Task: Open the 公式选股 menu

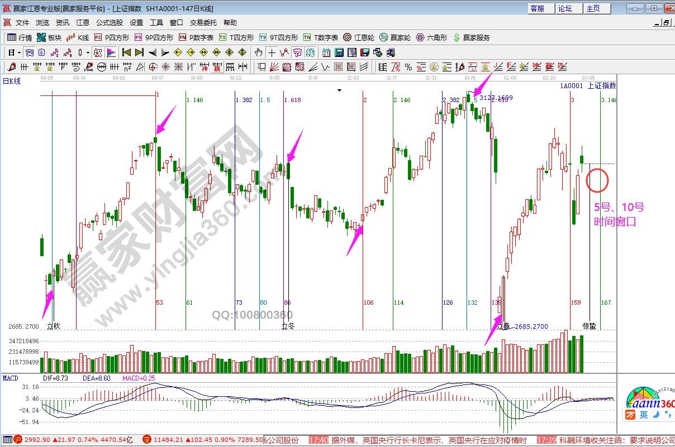Action: 109,23
